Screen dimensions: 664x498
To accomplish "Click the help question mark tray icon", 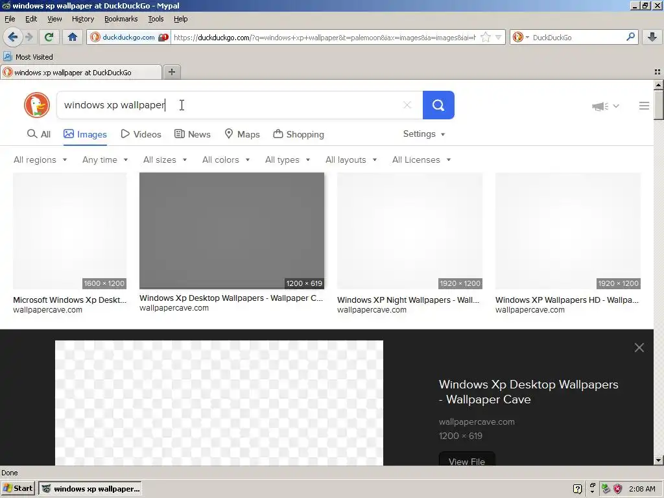I will click(x=577, y=489).
